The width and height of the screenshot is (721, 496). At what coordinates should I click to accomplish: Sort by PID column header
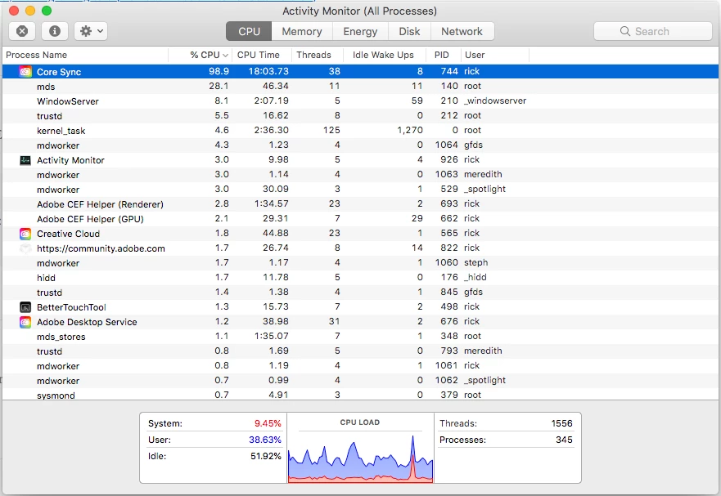point(444,55)
